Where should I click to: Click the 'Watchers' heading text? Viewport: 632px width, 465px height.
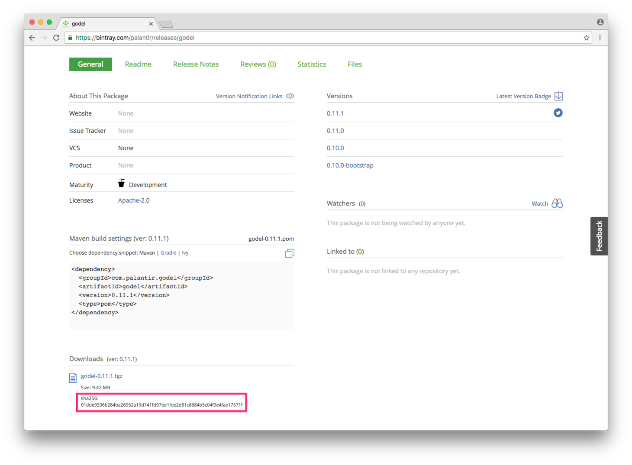pyautogui.click(x=341, y=203)
